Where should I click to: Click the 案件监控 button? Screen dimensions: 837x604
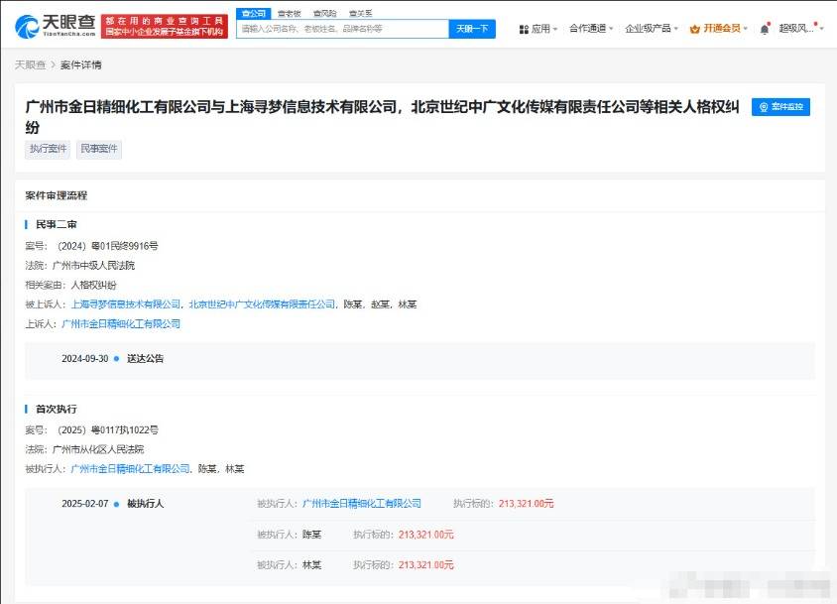click(x=780, y=107)
